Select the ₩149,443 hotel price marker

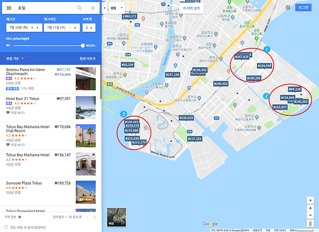[200, 70]
